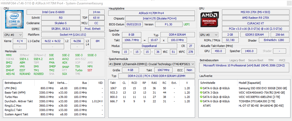
Task: Click the ASRock H170M Pro4 mainboard field
Action: click(x=152, y=13)
